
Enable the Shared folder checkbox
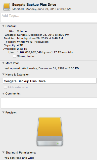click(x=14, y=56)
